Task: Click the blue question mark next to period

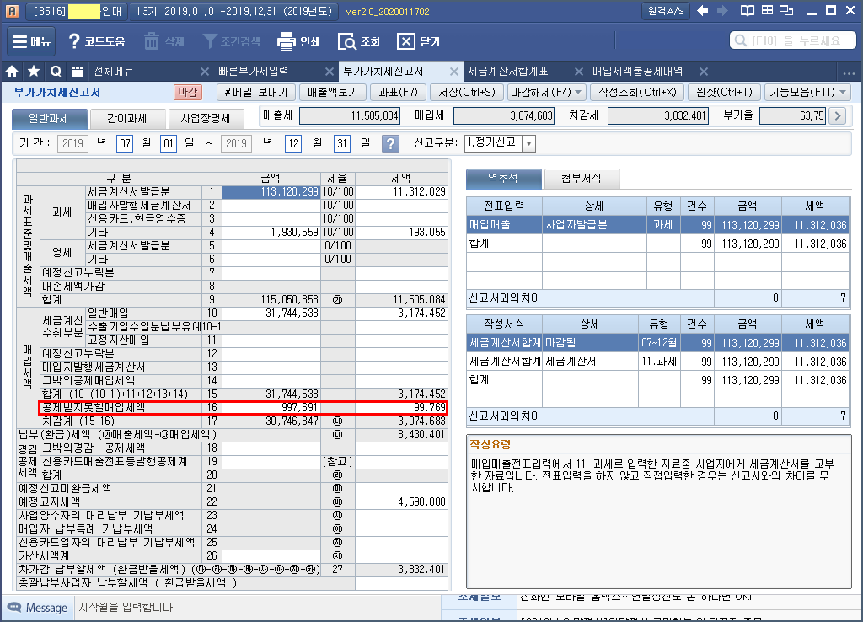Action: [390, 143]
